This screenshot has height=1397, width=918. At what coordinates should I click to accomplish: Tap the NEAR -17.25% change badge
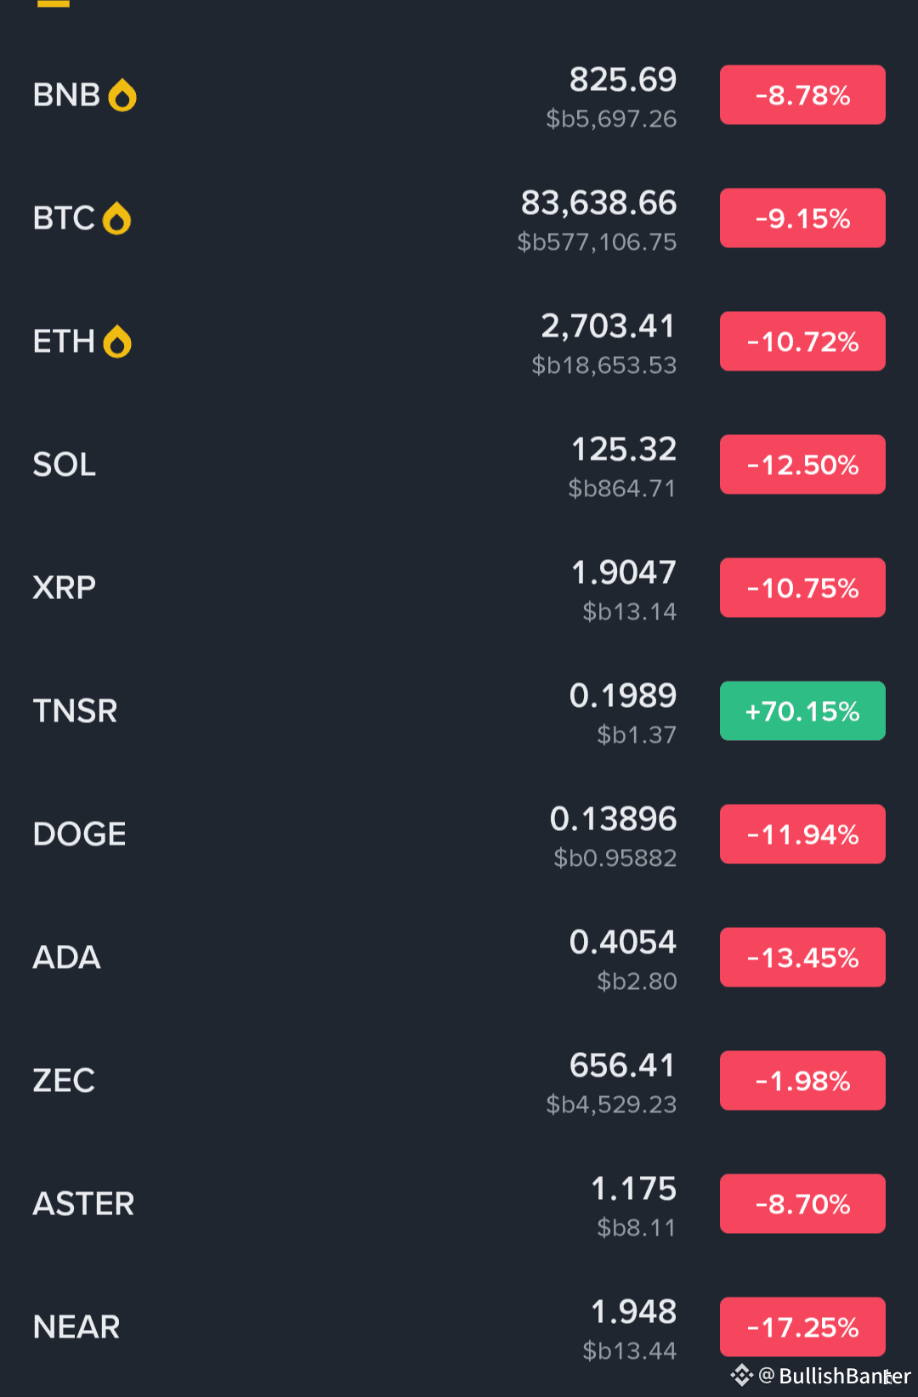click(802, 1327)
